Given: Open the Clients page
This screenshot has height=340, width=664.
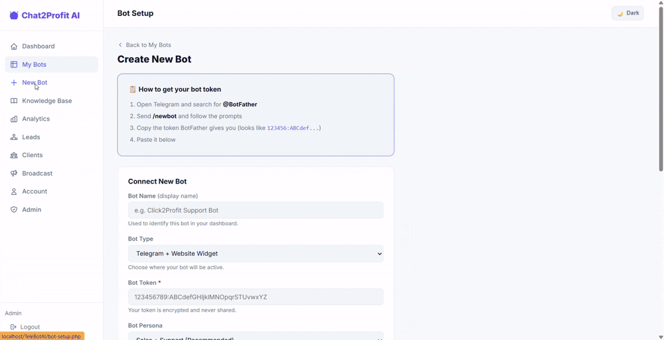Looking at the screenshot, I should click(51, 155).
